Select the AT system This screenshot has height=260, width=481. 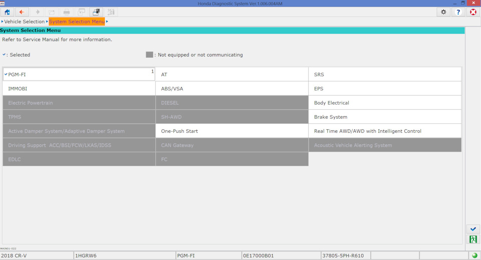coord(232,74)
